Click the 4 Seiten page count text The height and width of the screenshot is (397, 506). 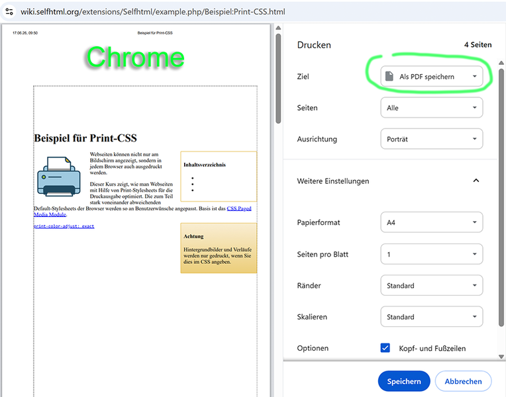(478, 45)
